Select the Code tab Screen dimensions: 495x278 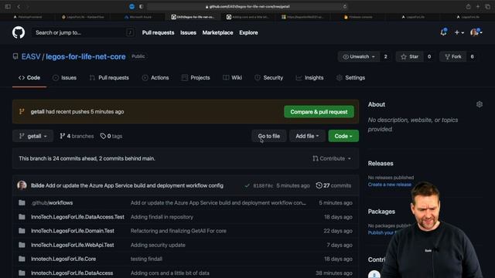[29, 78]
